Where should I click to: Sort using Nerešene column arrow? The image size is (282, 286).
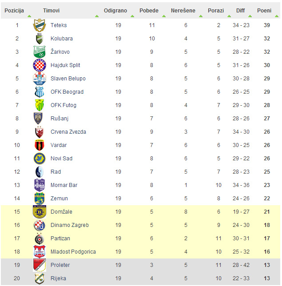(201, 16)
